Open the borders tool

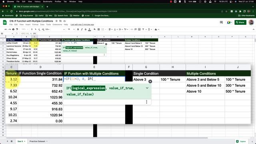[99, 29]
